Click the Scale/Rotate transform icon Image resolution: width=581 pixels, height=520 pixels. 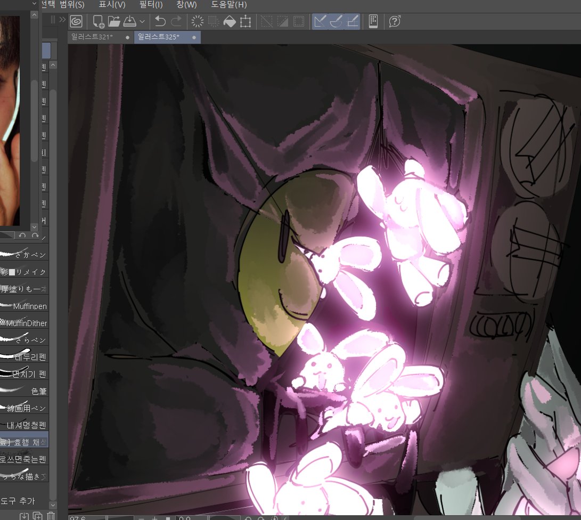[246, 21]
